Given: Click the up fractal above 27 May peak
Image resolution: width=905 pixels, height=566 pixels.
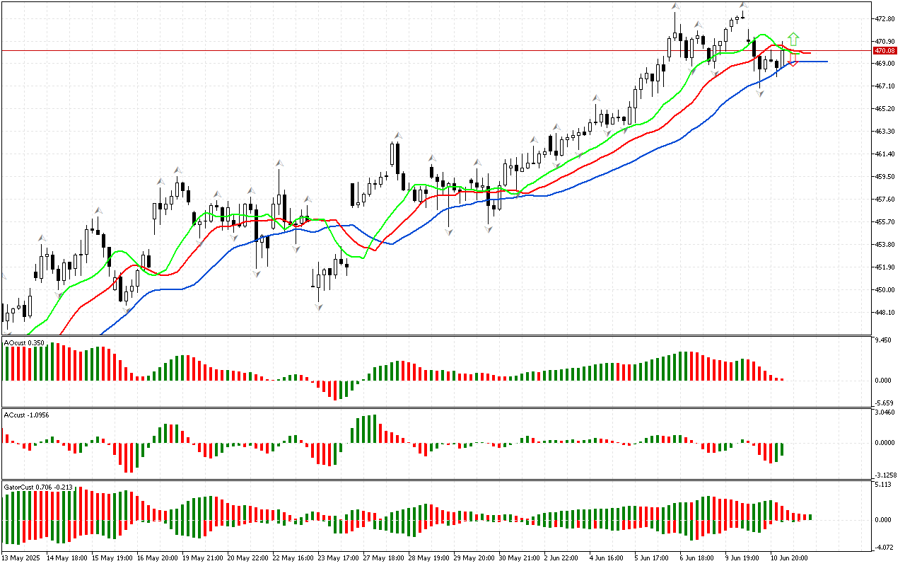Looking at the screenshot, I should click(399, 134).
